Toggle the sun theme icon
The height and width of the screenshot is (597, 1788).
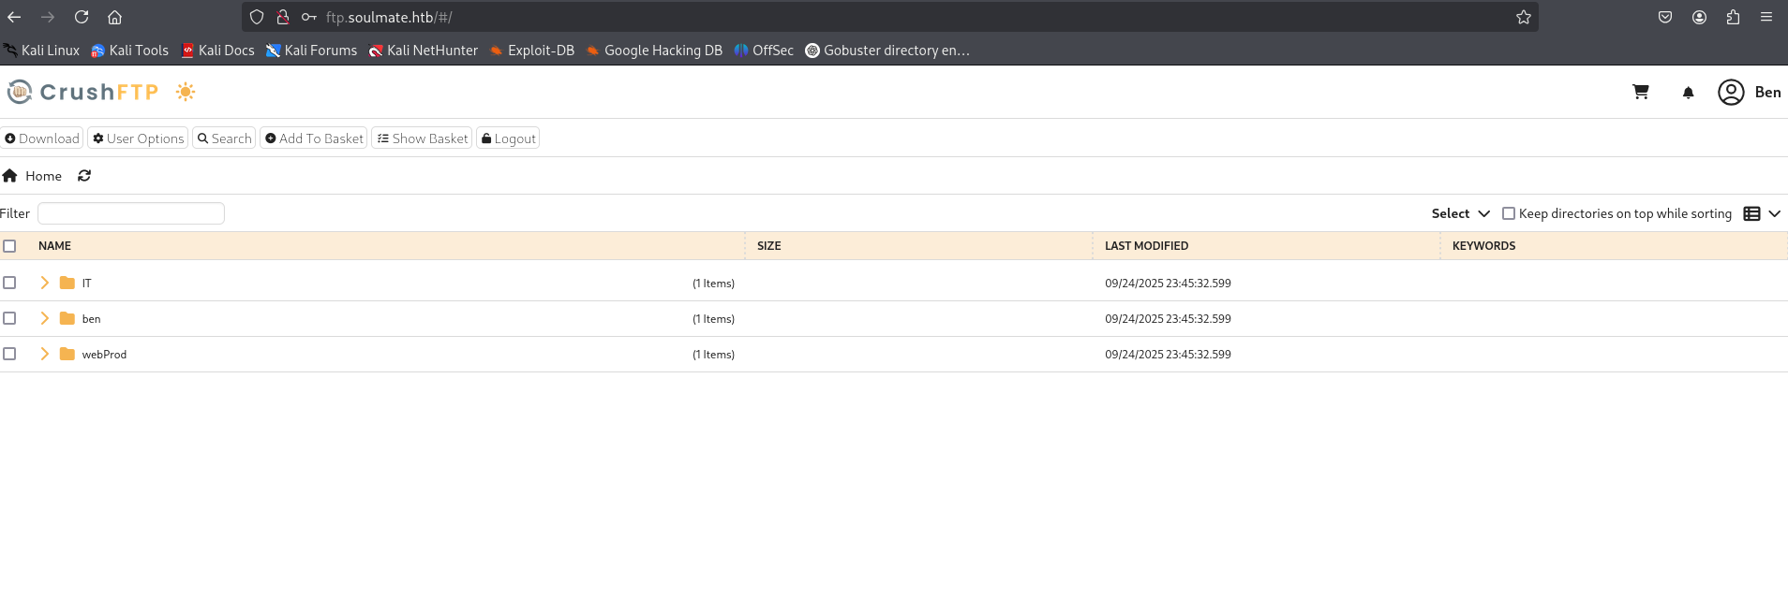[x=186, y=92]
